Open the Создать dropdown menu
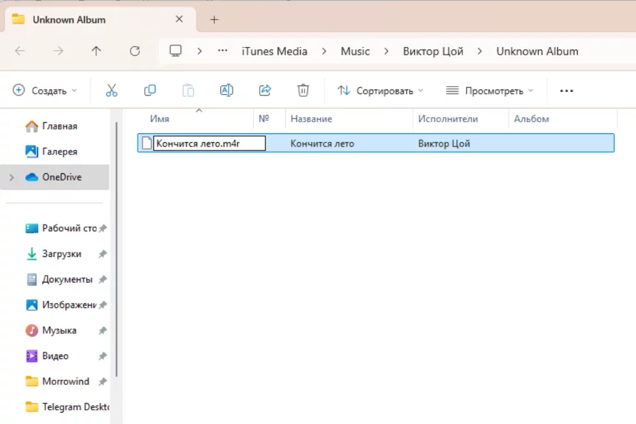Viewport: 636px width, 424px height. [x=45, y=91]
